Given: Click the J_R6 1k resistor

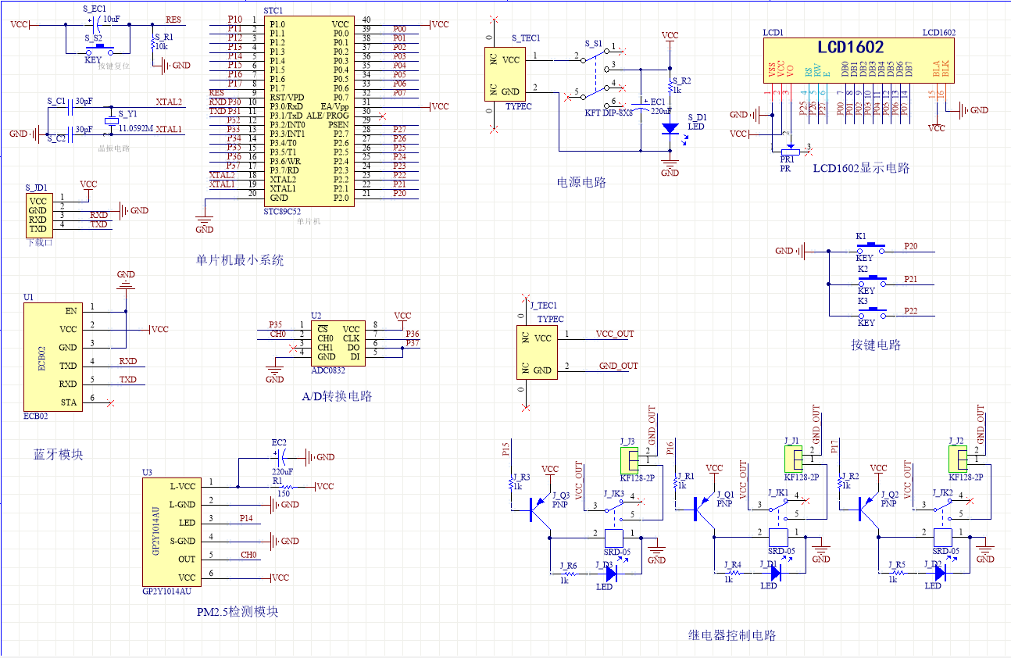Looking at the screenshot, I should pyautogui.click(x=570, y=574).
